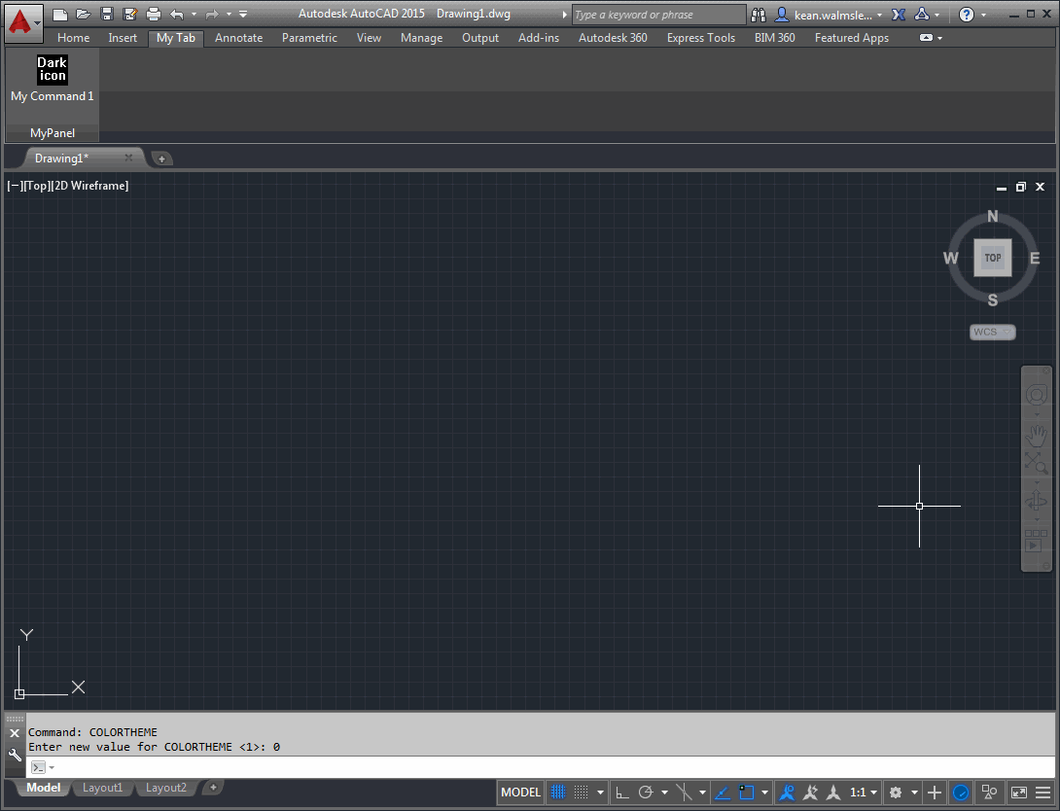Click the Save icon in quick access toolbar
The height and width of the screenshot is (811, 1060).
[x=107, y=15]
